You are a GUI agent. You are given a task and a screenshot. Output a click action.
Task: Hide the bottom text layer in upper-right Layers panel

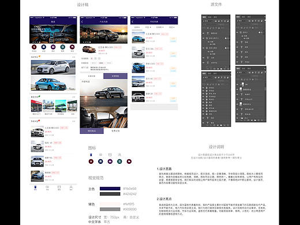(x=238, y=62)
